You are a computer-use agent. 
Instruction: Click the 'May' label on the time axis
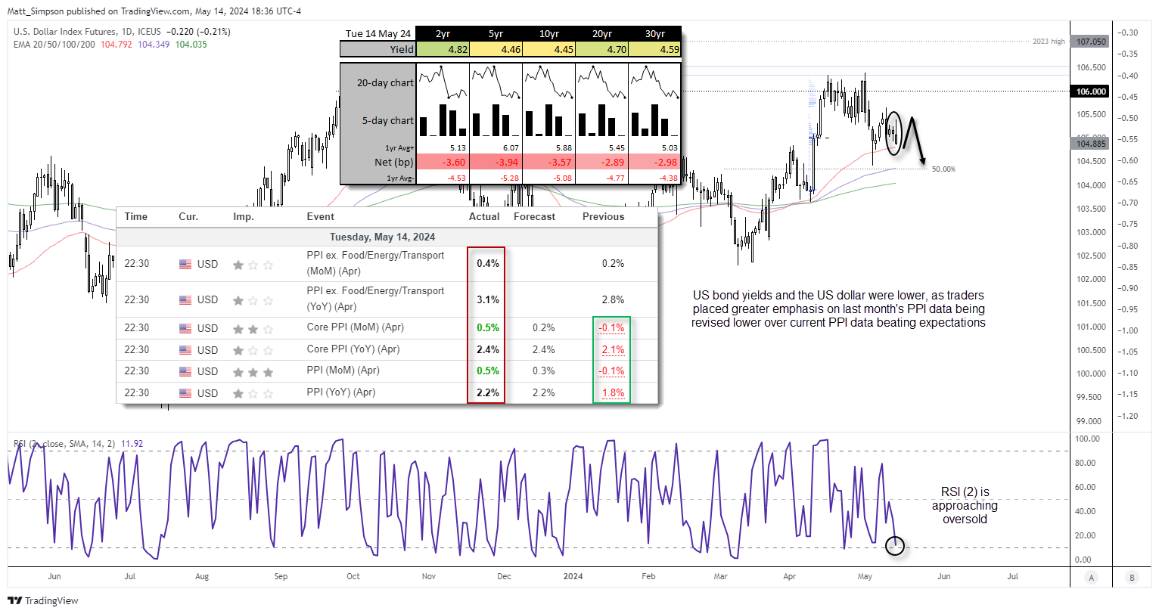pyautogui.click(x=865, y=576)
